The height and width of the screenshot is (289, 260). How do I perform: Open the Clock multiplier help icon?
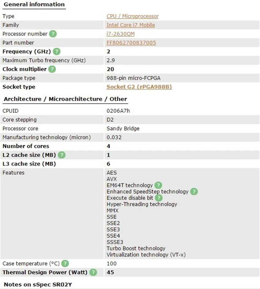[x=52, y=69]
